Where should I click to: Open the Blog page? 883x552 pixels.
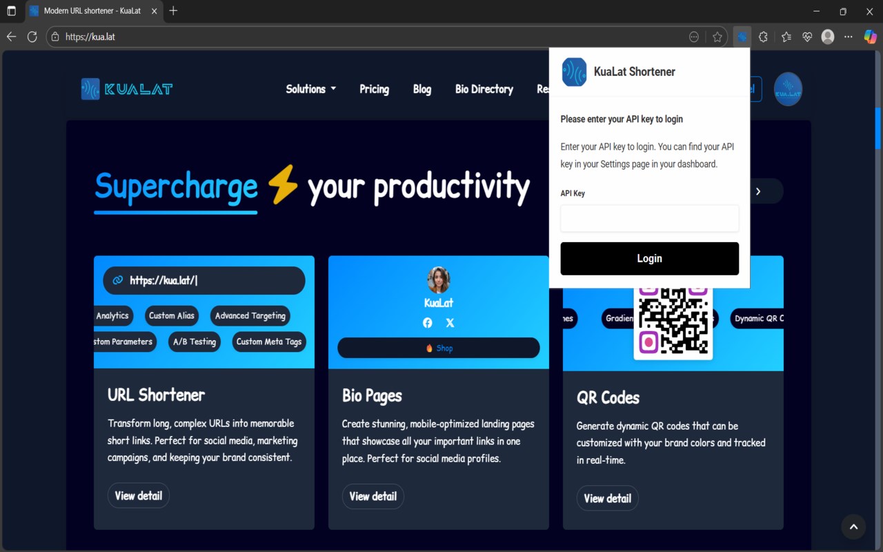point(422,89)
